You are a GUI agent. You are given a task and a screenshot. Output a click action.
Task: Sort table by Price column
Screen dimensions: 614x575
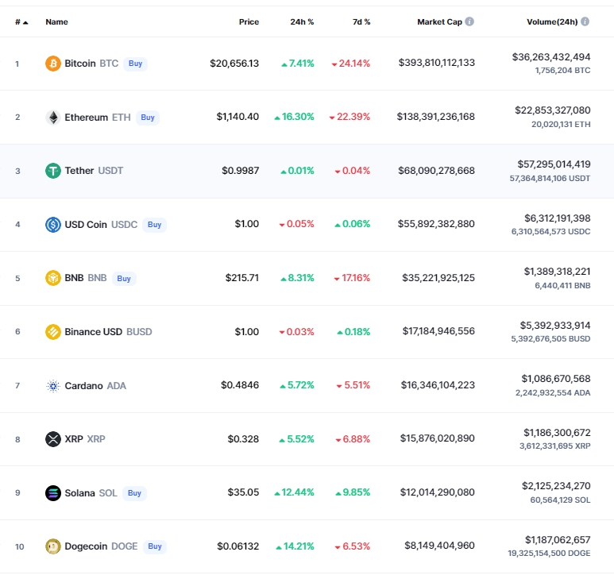pyautogui.click(x=249, y=22)
